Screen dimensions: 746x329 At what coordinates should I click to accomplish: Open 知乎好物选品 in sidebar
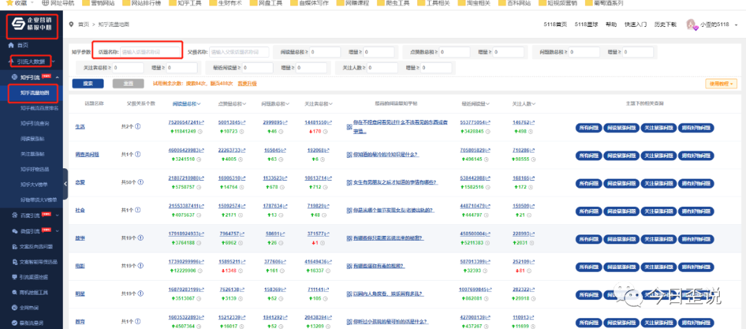35,169
